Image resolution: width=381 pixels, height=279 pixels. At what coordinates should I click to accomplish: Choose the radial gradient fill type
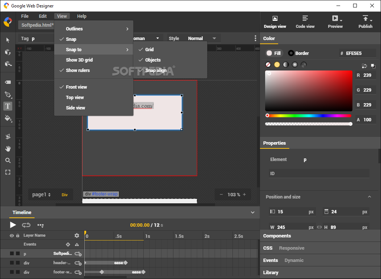[x=295, y=65]
